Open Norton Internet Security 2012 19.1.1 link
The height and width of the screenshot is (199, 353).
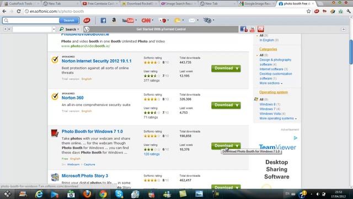pyautogui.click(x=97, y=61)
